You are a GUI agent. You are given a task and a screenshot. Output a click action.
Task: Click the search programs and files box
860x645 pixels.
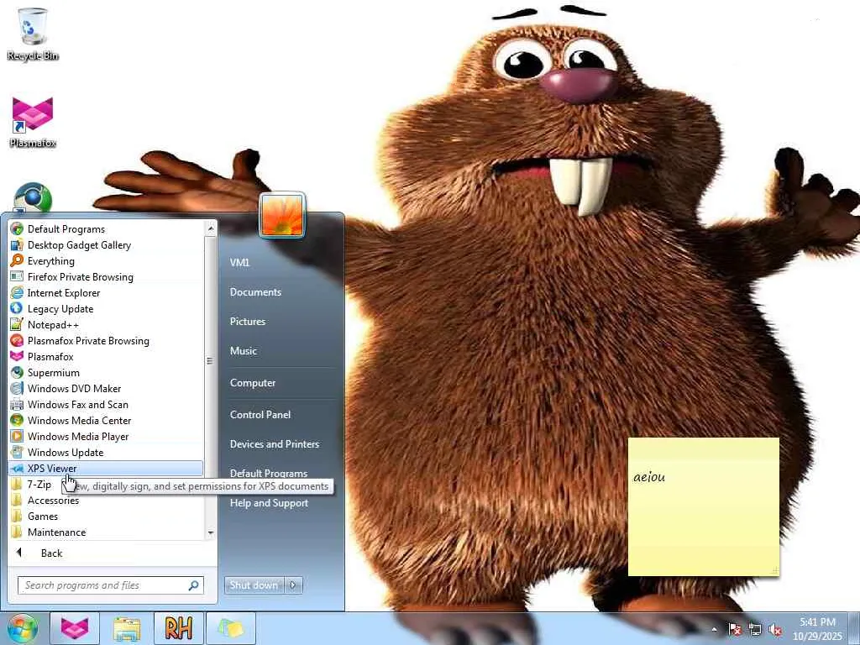[110, 585]
